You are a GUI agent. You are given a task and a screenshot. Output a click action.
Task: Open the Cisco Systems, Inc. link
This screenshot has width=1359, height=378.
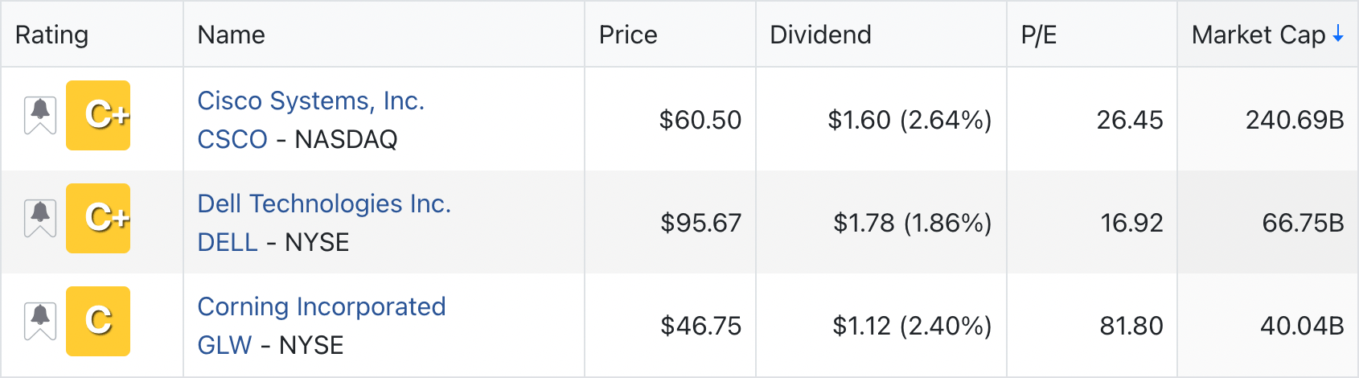pyautogui.click(x=311, y=101)
